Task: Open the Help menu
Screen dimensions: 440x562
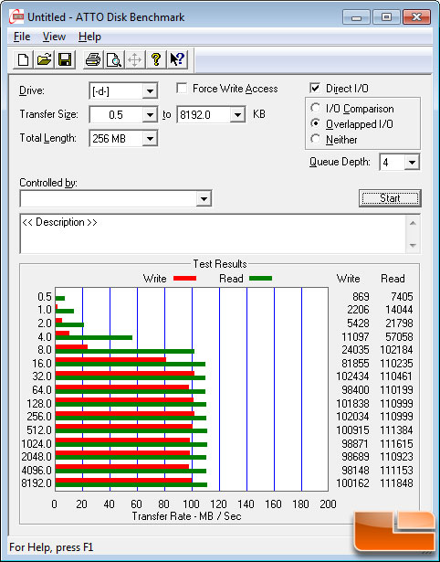Action: [x=89, y=37]
